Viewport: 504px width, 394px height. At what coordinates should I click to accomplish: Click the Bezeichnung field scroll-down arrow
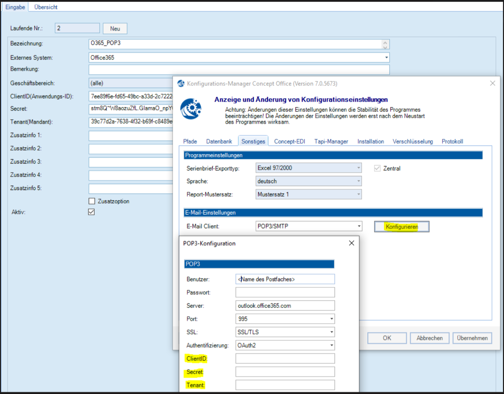pyautogui.click(x=385, y=47)
